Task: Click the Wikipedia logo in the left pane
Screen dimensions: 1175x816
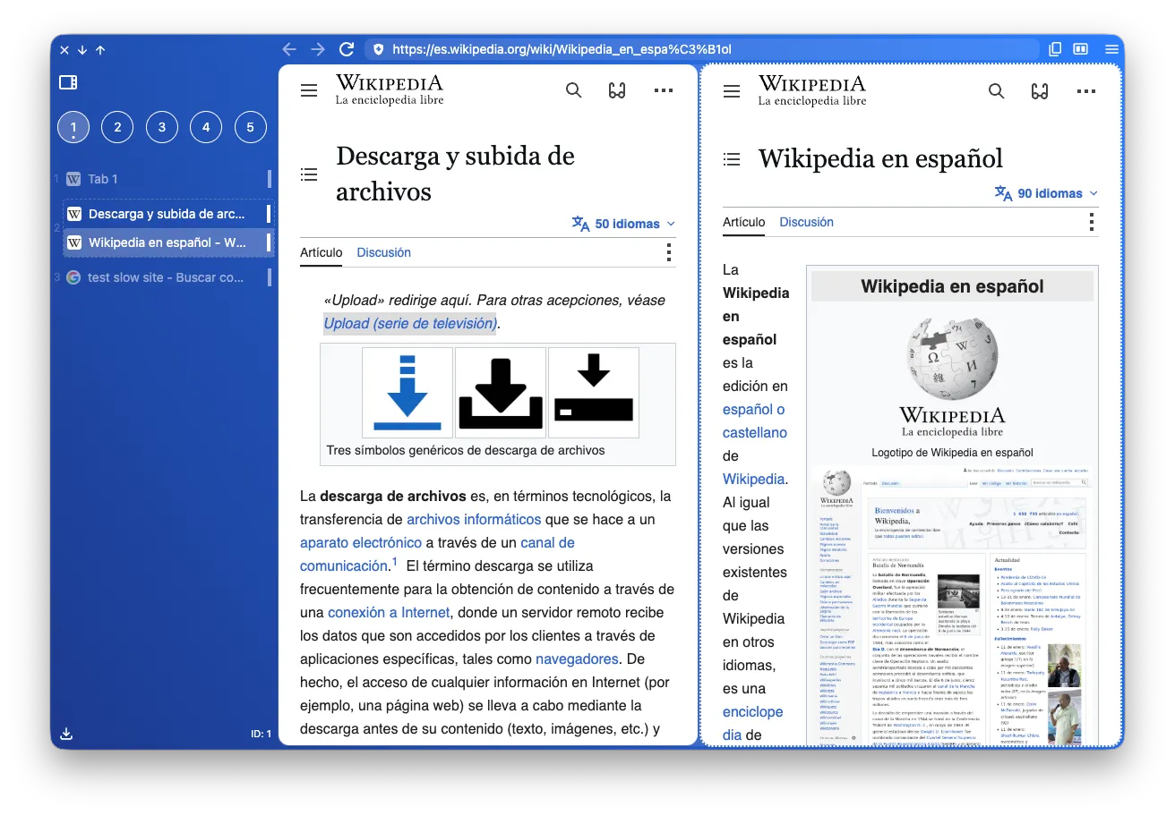Action: tap(390, 89)
